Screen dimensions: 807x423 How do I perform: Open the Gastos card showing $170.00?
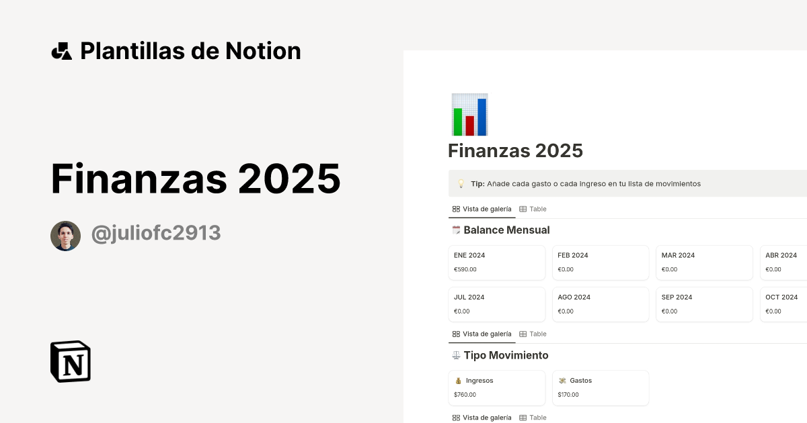601,387
